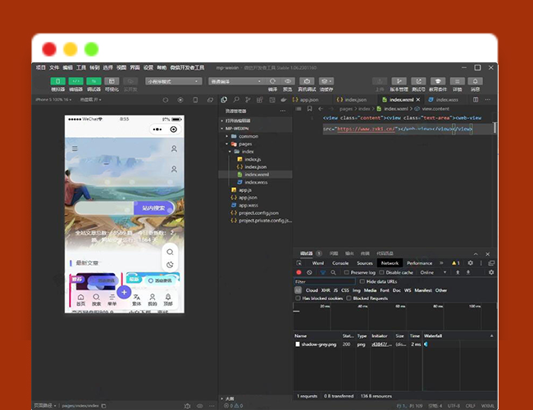Viewport: 533px width, 410px height.
Task: Click the network Filter input field
Action: tap(325, 281)
